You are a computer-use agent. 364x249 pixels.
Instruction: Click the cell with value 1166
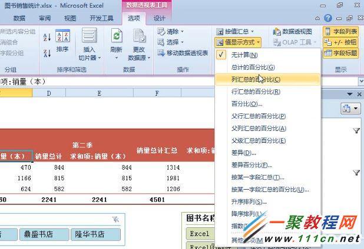pyautogui.click(x=16, y=178)
